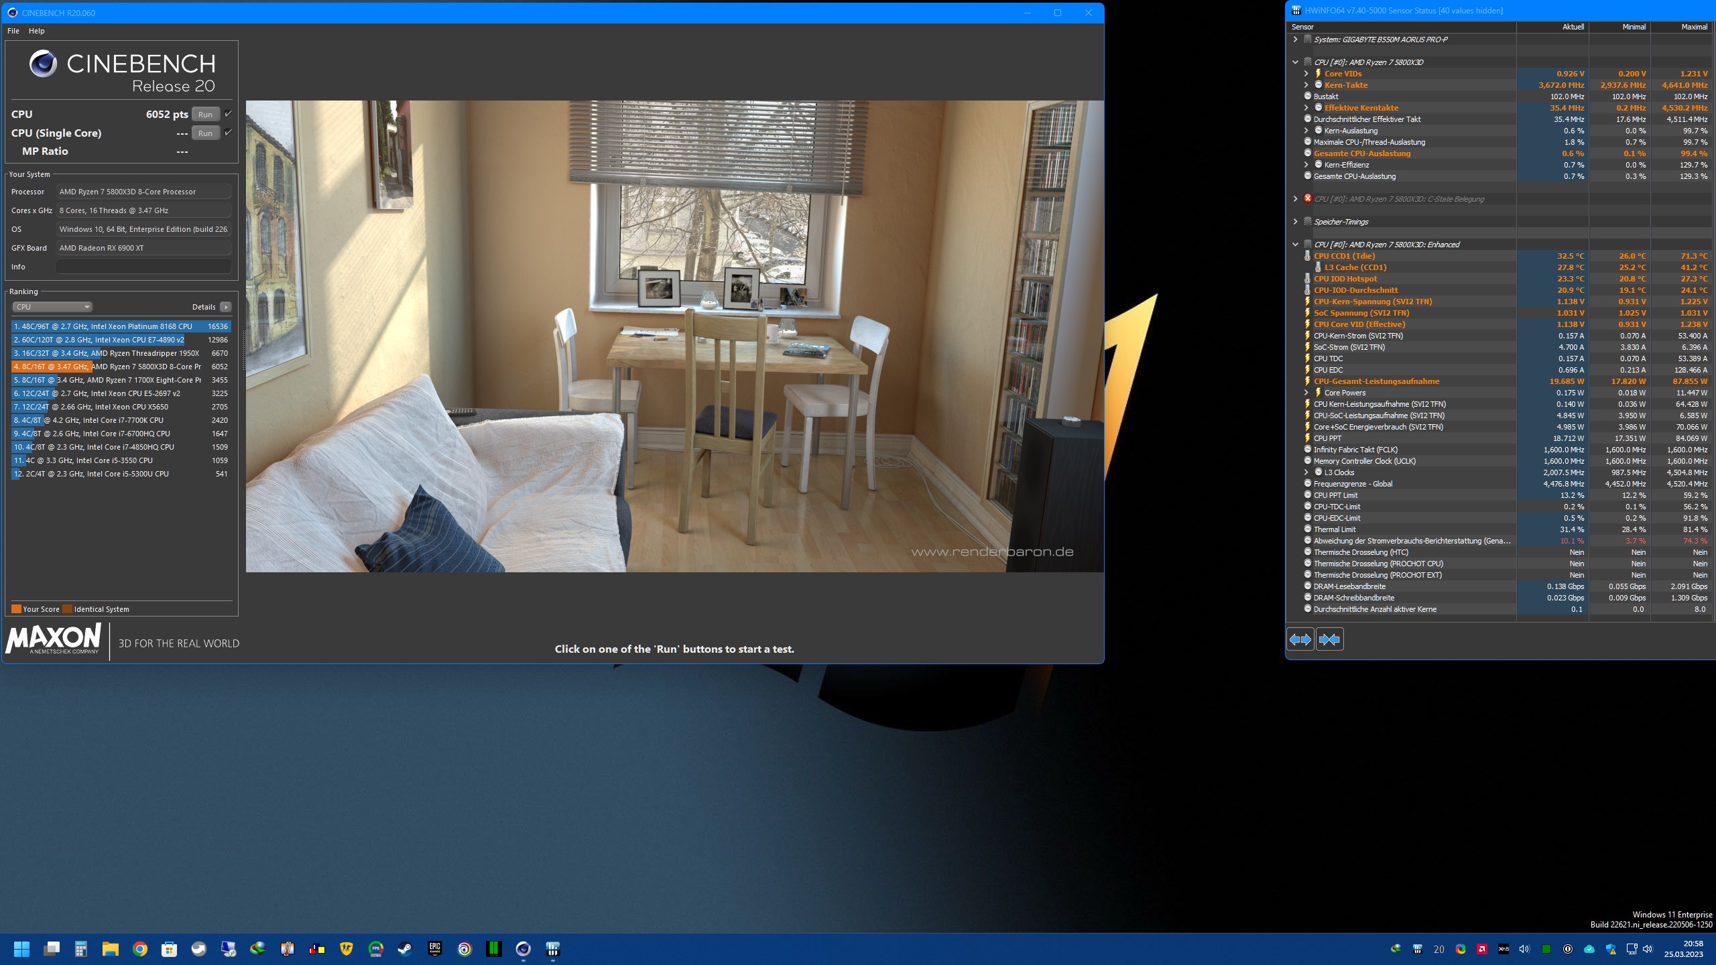The width and height of the screenshot is (1716, 965).
Task: Click HWiNFO expand-layout arrows button
Action: [x=1300, y=639]
